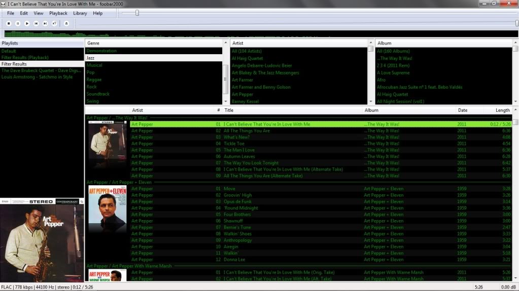Sort playlist by Date column header
Screen dimensions: 519x291
click(469, 110)
